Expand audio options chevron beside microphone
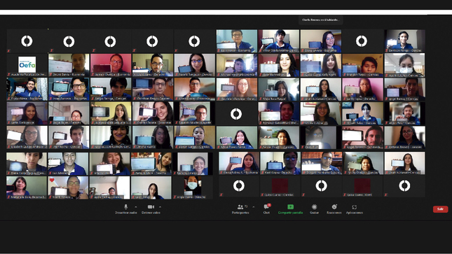Viewport: 452px width, 254px height. coord(136,207)
